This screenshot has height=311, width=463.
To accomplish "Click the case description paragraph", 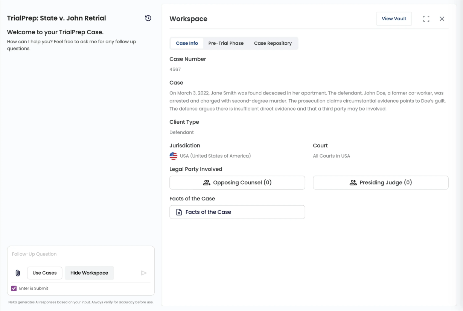I will click(x=307, y=101).
